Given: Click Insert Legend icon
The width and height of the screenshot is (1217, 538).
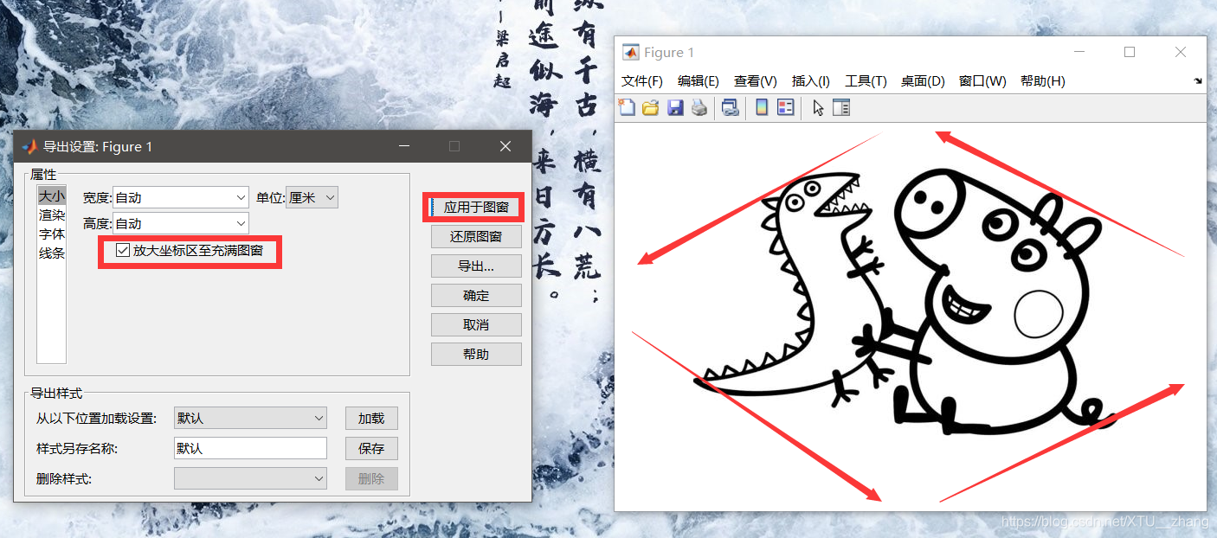Looking at the screenshot, I should pos(785,107).
